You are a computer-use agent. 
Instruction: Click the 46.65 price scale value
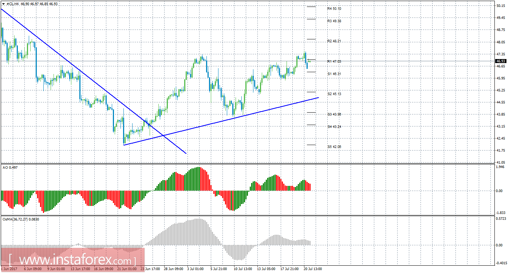tap(501, 66)
